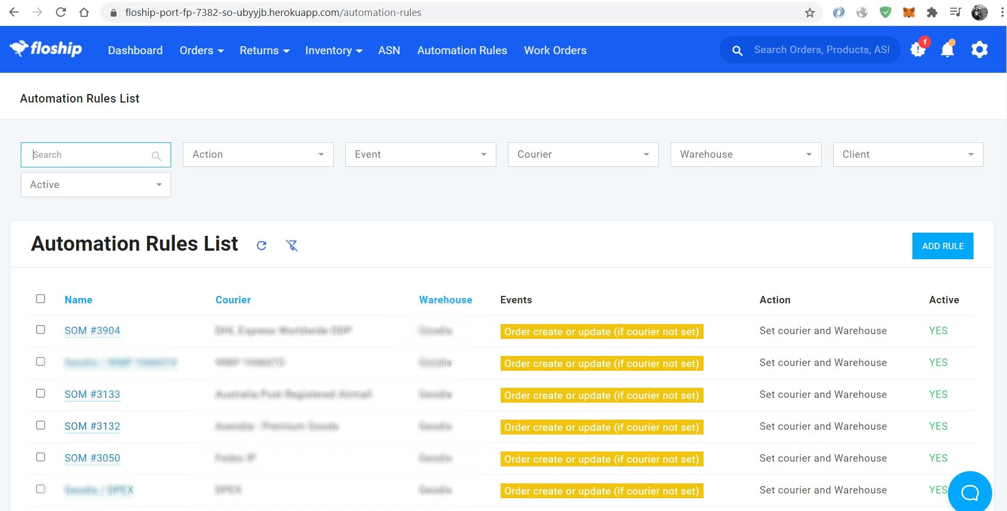1007x511 pixels.
Task: Sort the table by Warehouse column
Action: (445, 300)
